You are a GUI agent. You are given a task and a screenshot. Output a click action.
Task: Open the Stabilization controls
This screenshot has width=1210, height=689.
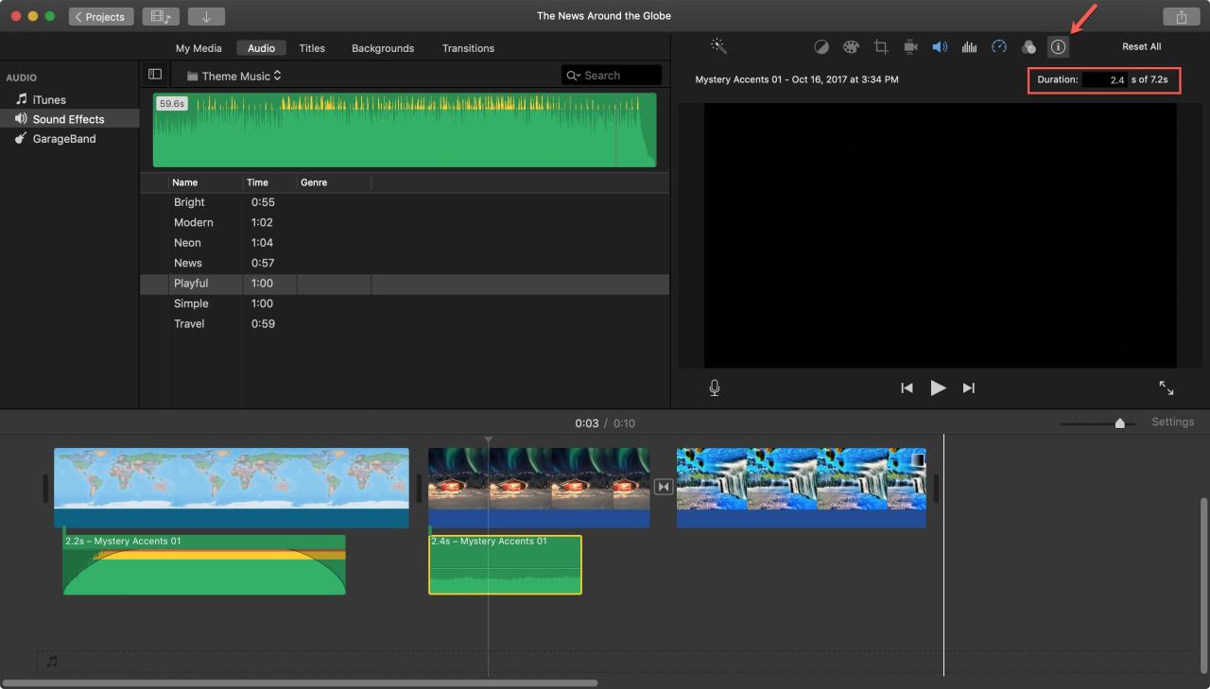point(910,46)
